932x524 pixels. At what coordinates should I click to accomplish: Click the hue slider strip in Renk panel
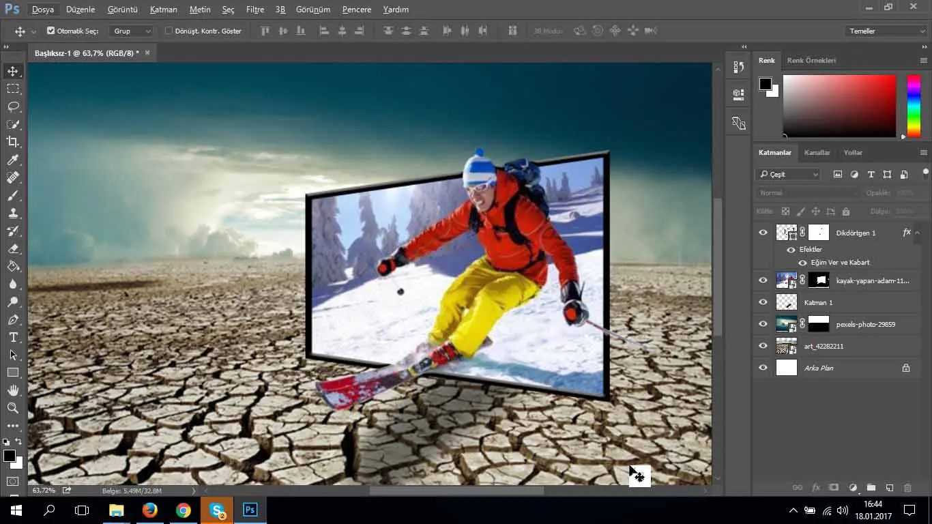pos(913,106)
